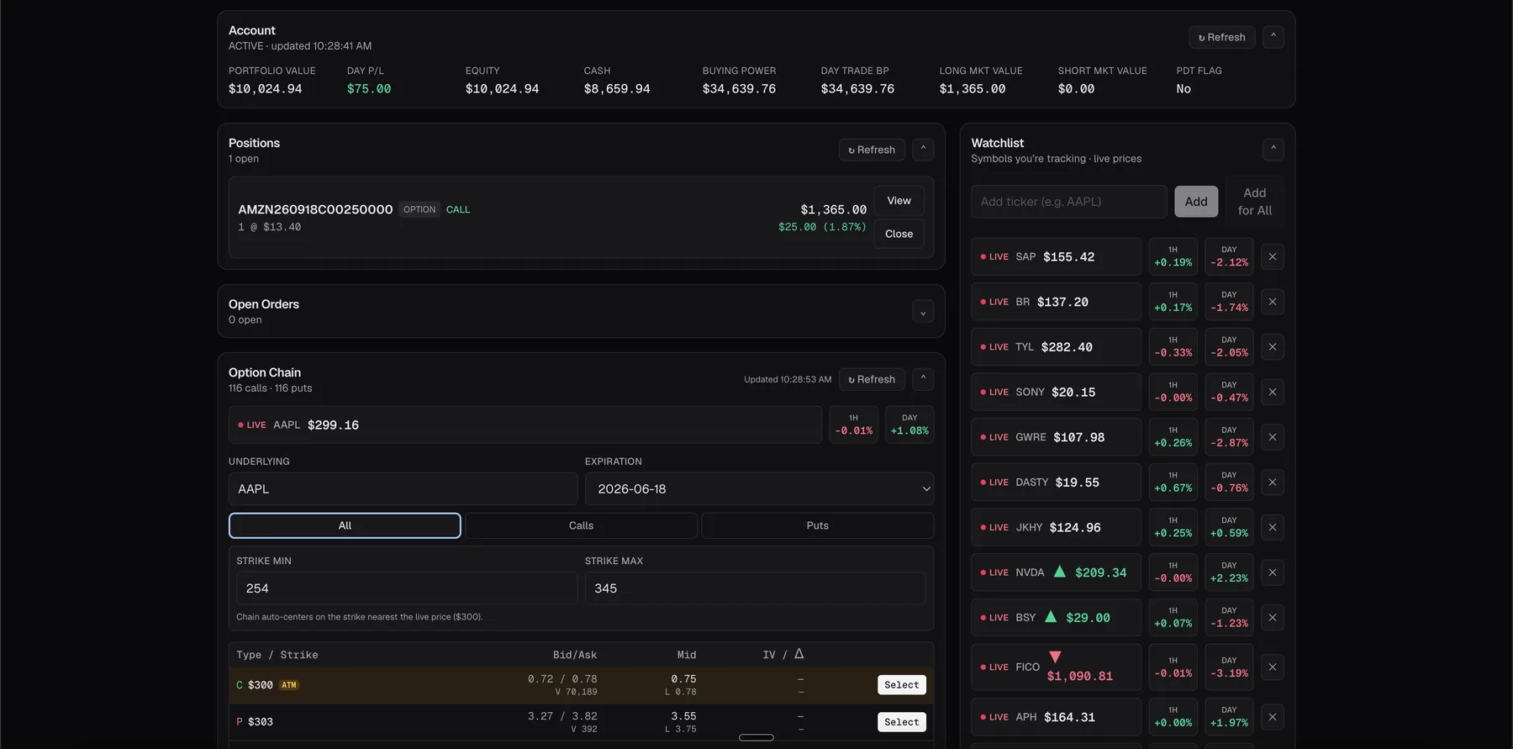Click the LIVE indicator beside AAPL

coord(252,425)
